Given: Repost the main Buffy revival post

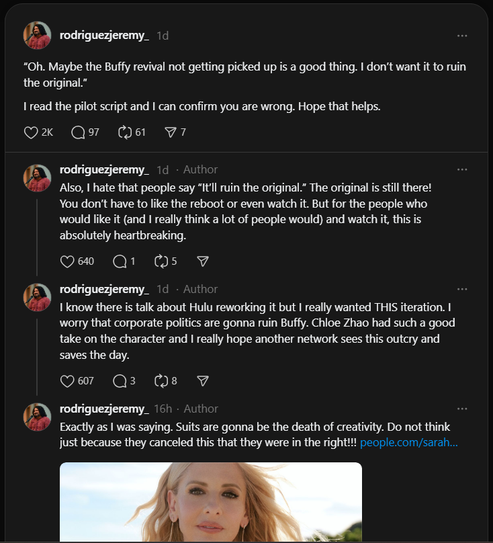Looking at the screenshot, I should (x=125, y=132).
